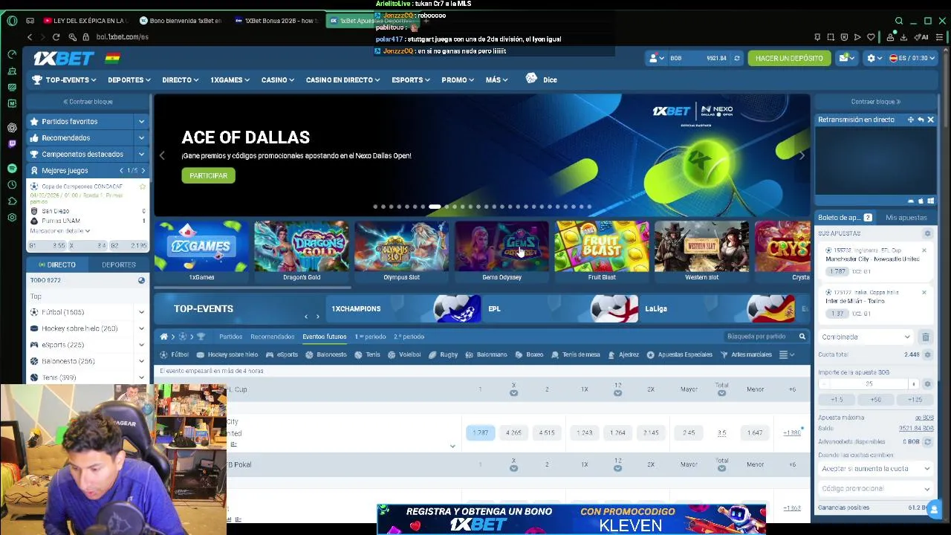Screen dimensions: 951x535
Task: Expand Partidos favoritos section
Action: tap(141, 121)
